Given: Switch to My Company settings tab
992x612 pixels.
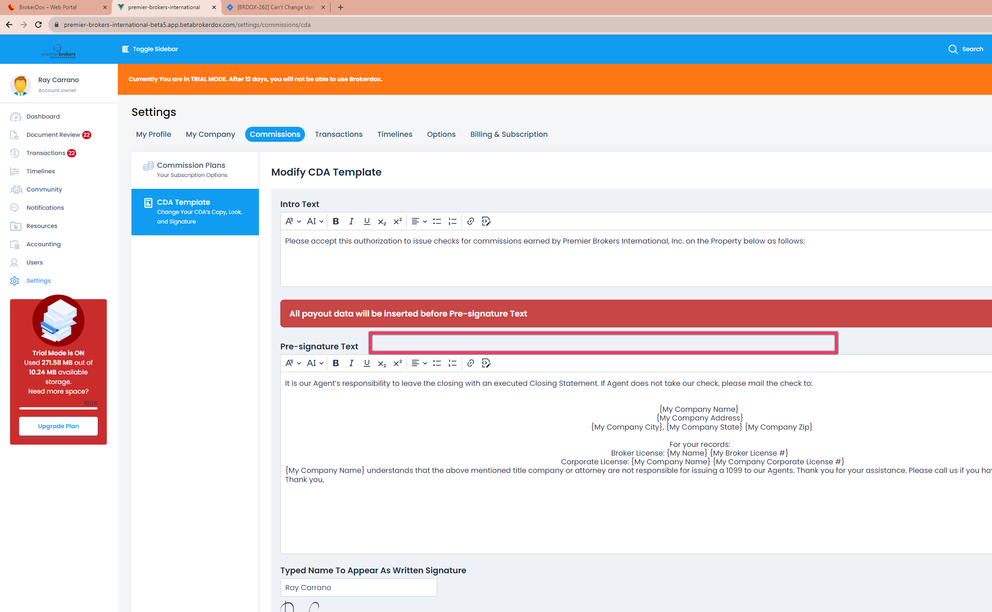Looking at the screenshot, I should coord(210,134).
